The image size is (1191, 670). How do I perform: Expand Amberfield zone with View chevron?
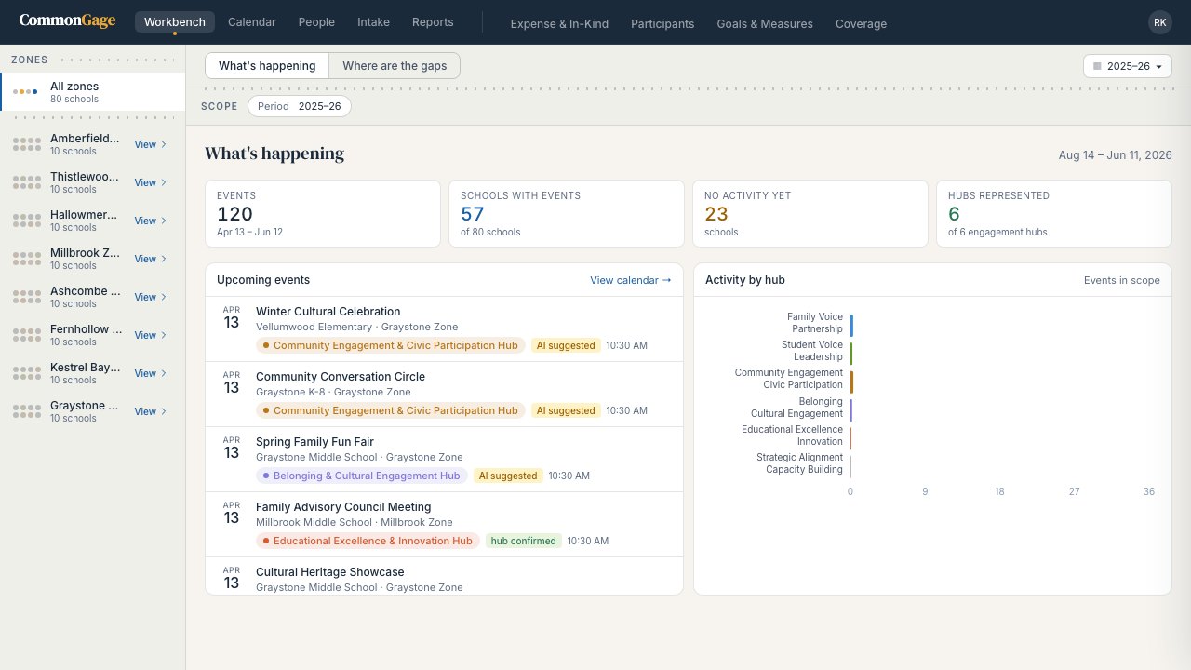tap(151, 144)
